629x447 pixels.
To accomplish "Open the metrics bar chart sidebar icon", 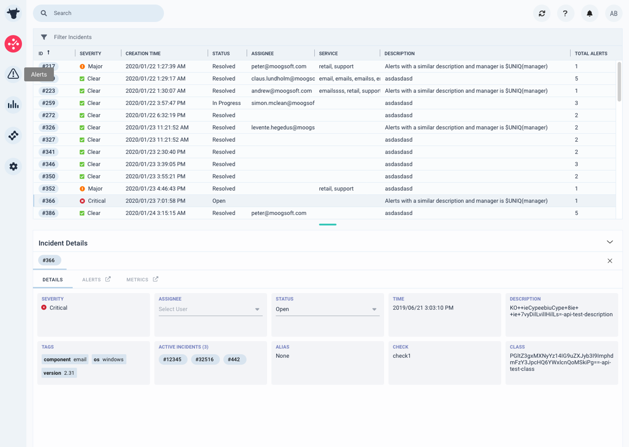I will point(13,105).
